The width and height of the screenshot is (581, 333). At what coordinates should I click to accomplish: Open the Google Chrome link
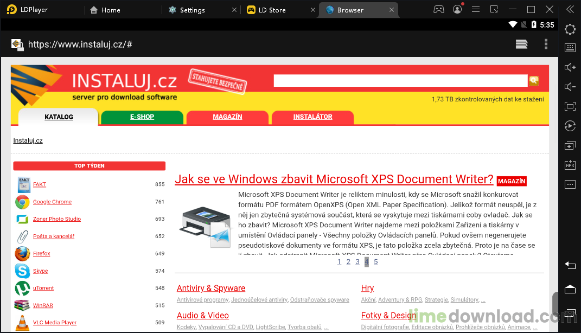(52, 202)
